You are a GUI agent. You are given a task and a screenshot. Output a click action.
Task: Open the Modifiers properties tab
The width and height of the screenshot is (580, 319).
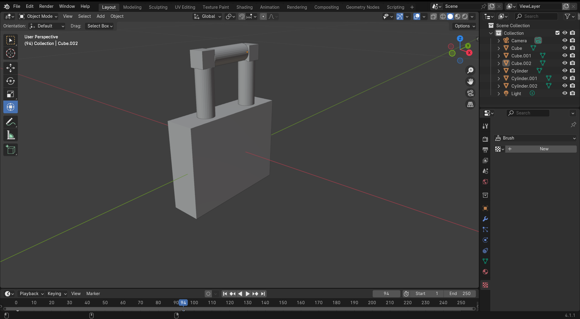point(485,219)
